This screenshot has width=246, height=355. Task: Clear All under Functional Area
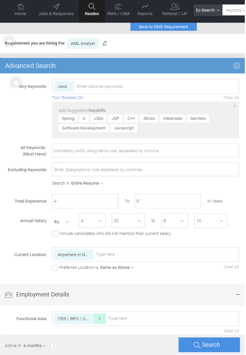(231, 331)
